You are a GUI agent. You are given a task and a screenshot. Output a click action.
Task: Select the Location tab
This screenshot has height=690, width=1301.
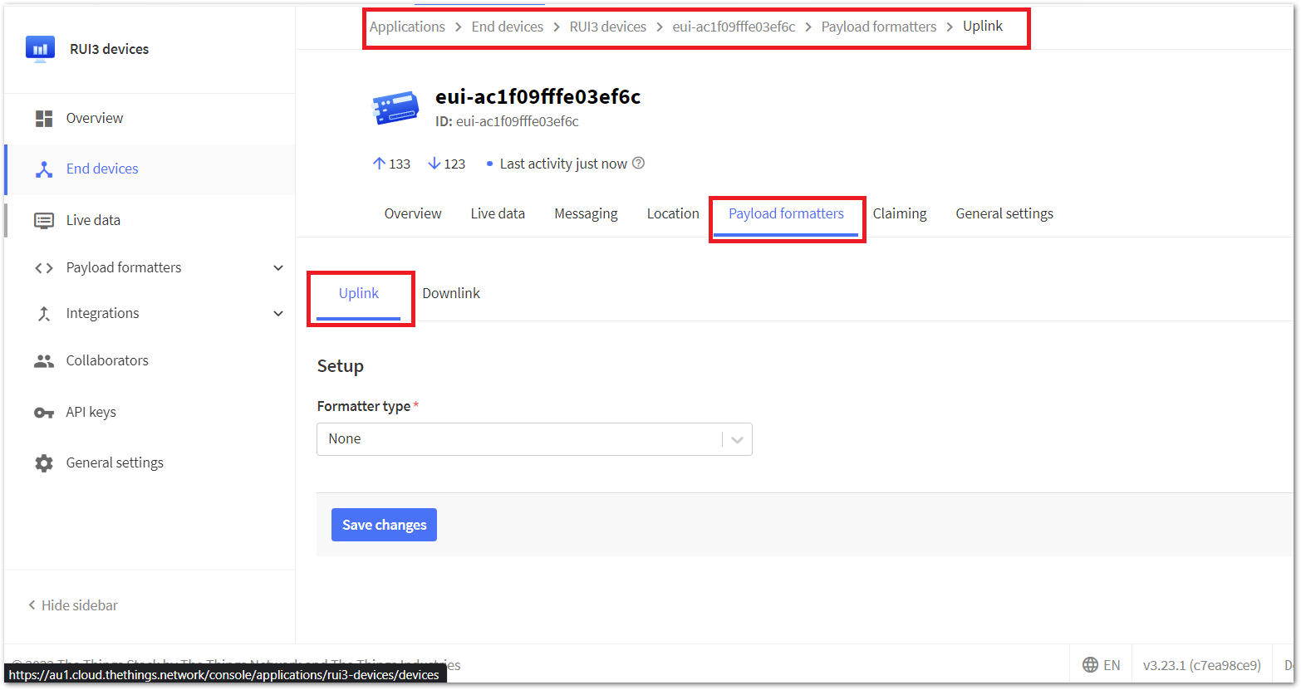673,213
